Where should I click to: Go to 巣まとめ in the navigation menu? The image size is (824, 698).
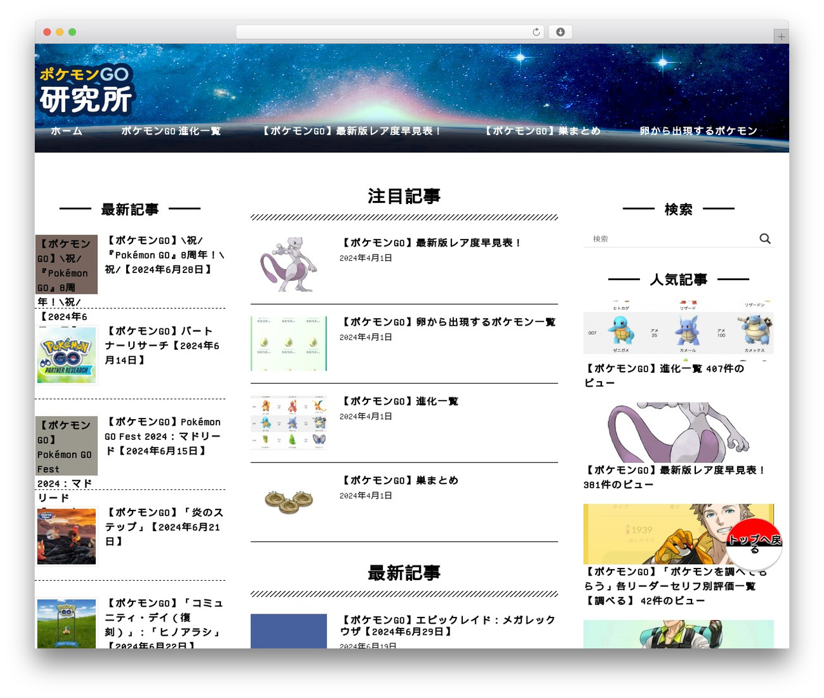(542, 131)
